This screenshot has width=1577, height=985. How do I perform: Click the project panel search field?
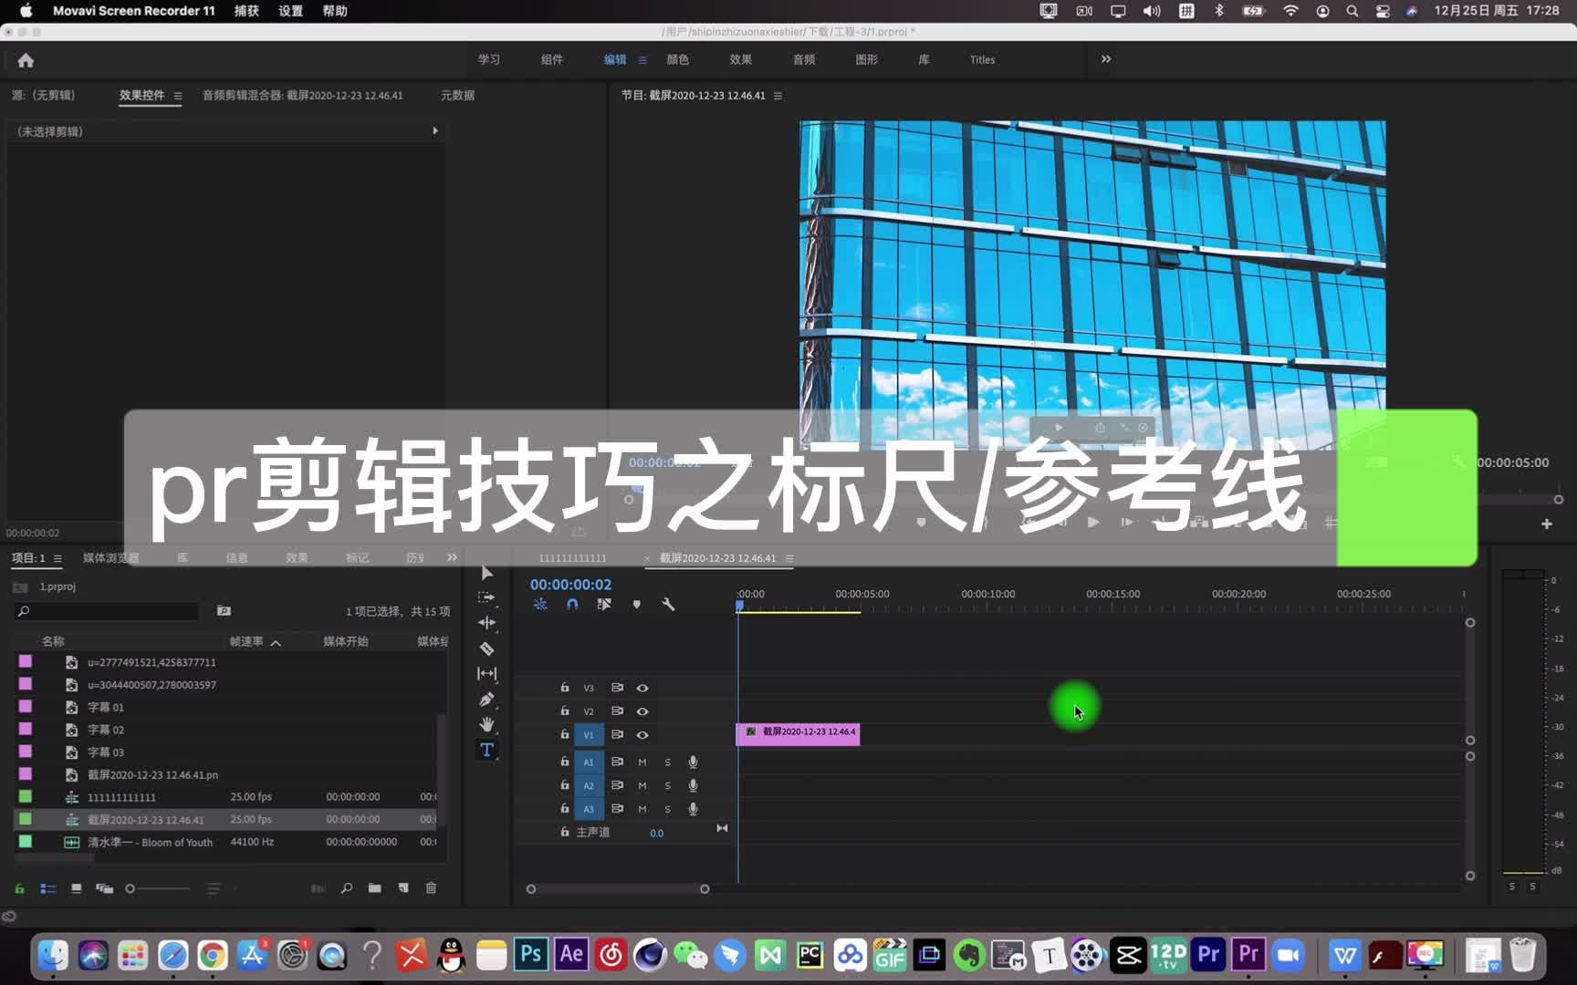point(108,611)
